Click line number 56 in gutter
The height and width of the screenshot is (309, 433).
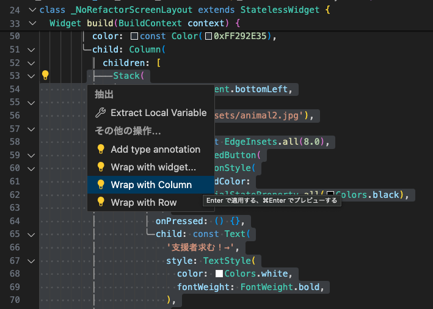(15, 115)
